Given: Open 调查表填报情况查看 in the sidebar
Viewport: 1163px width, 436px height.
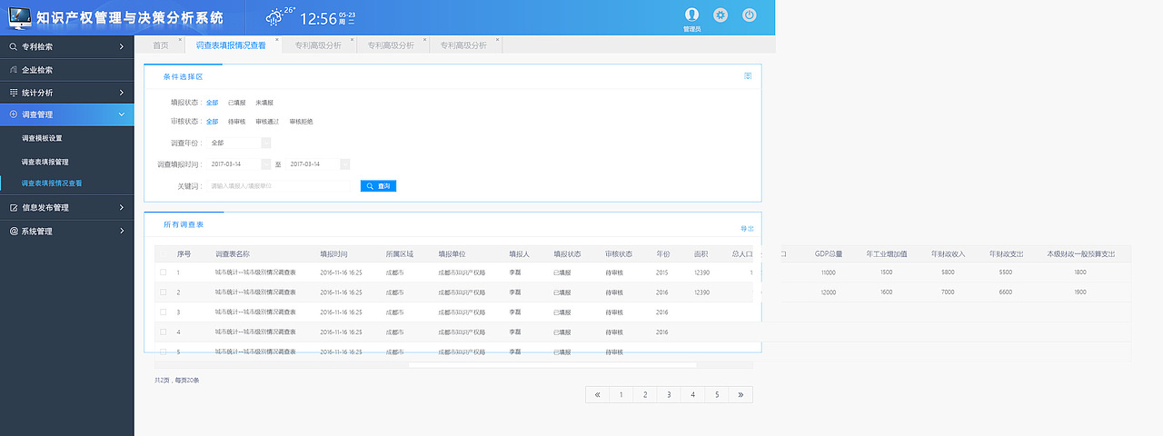Looking at the screenshot, I should point(52,183).
